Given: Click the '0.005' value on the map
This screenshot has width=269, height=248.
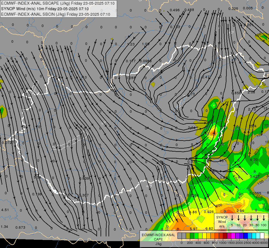Looking at the screenshot, I should click(248, 8).
